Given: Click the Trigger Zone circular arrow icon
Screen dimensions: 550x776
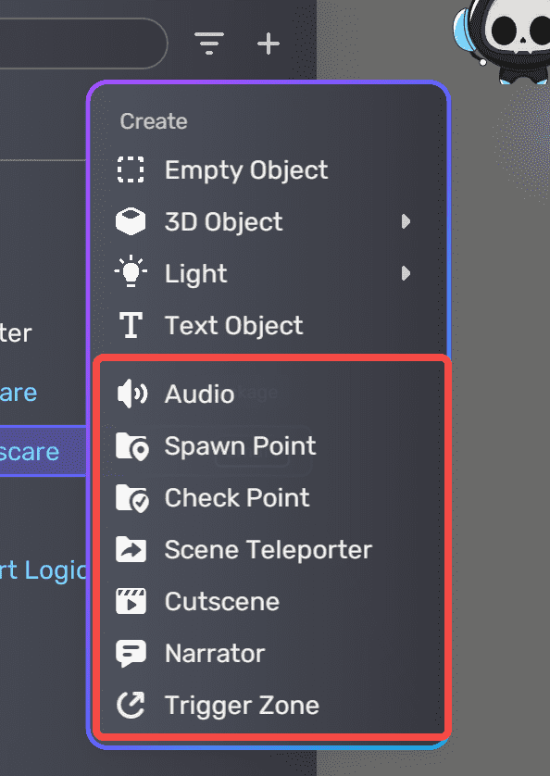Looking at the screenshot, I should click(132, 705).
